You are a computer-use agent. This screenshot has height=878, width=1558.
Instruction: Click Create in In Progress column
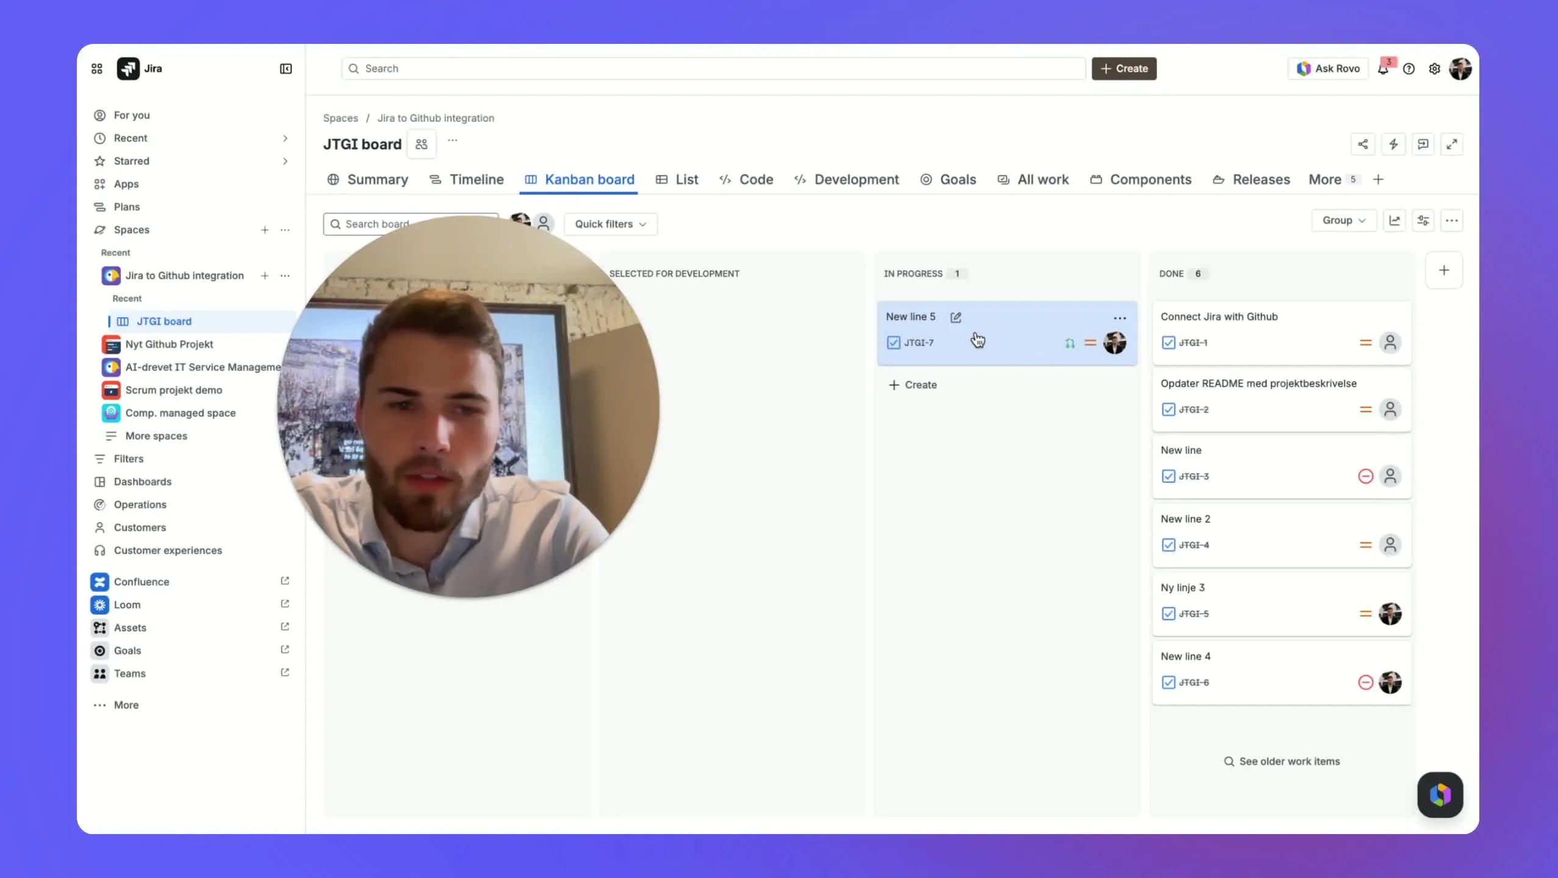click(913, 385)
